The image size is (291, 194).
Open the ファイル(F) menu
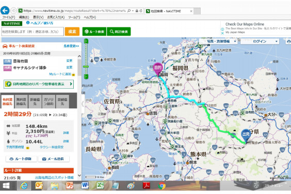[x=9, y=17]
